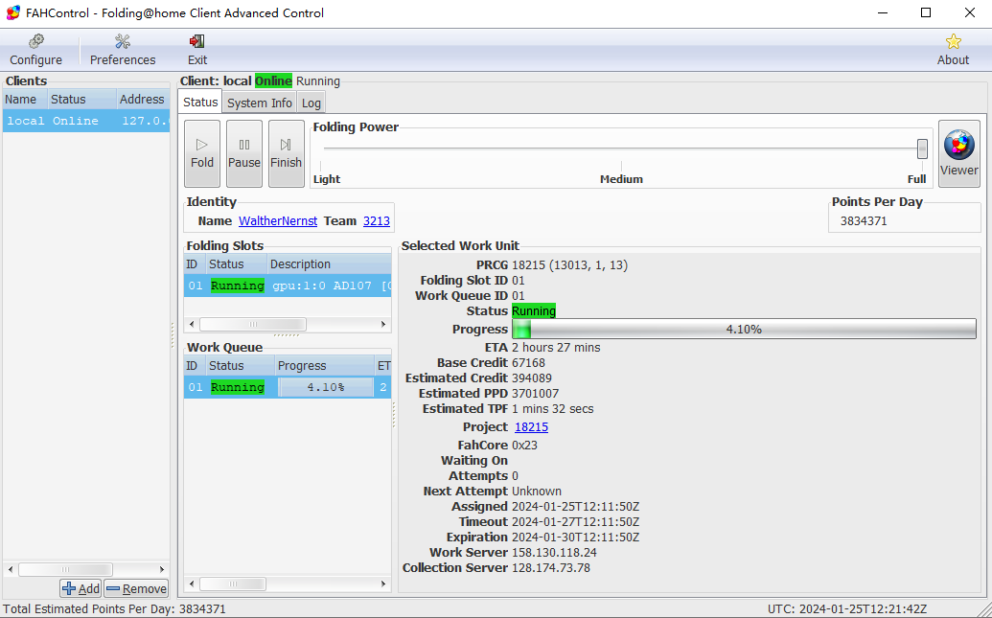The height and width of the screenshot is (618, 992).
Task: Click the Expiration timestamp value
Action: pos(576,537)
